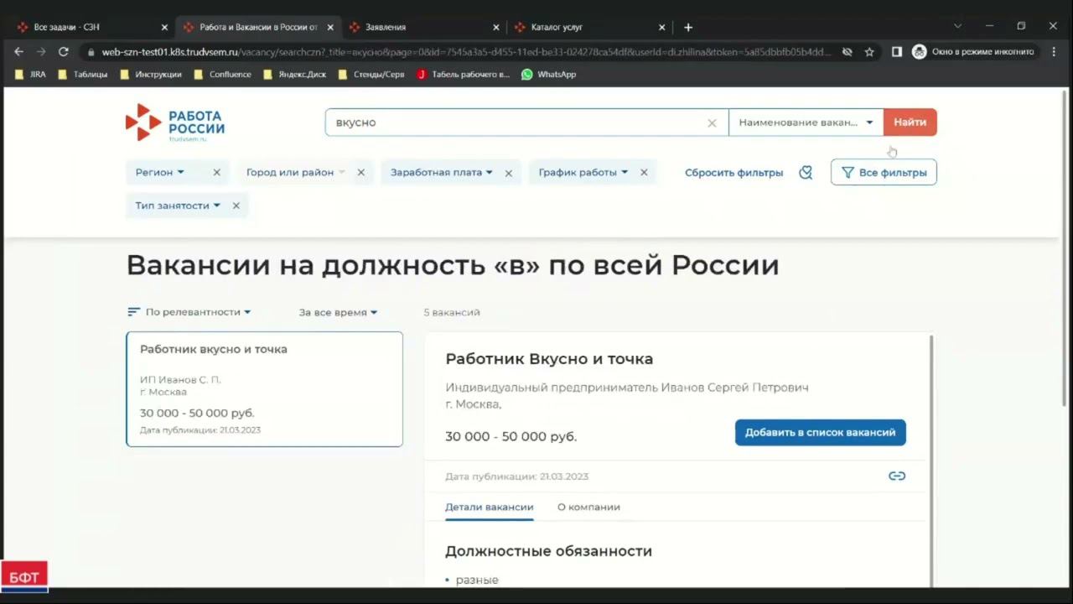Open the Таблицы bookmarks folder
The width and height of the screenshot is (1073, 604).
click(x=83, y=74)
